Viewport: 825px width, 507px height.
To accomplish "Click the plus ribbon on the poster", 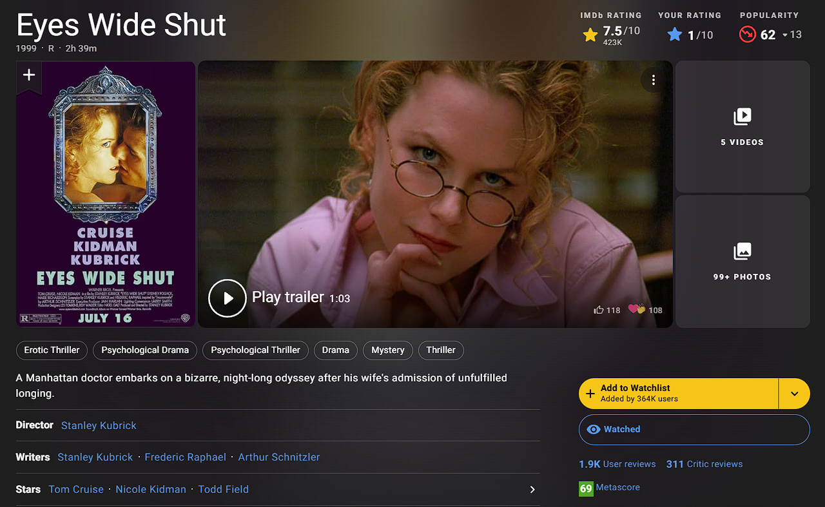I will pyautogui.click(x=29, y=76).
